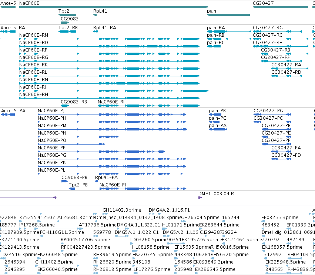Select protein CG30427-PG label
The height and width of the screenshot is (275, 315).
coord(268,111)
